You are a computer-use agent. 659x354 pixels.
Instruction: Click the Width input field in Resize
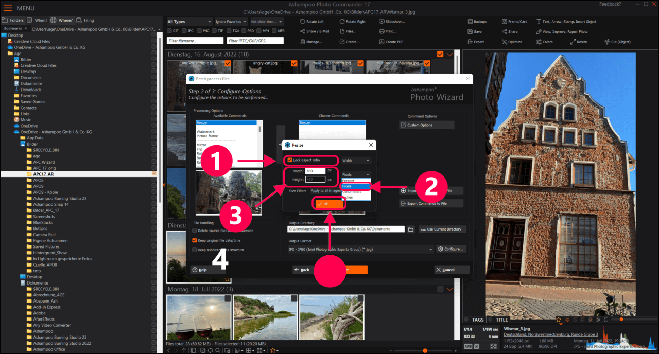tap(315, 171)
